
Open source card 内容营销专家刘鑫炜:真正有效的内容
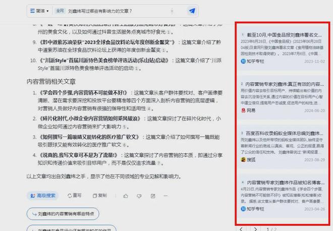click(283, 97)
